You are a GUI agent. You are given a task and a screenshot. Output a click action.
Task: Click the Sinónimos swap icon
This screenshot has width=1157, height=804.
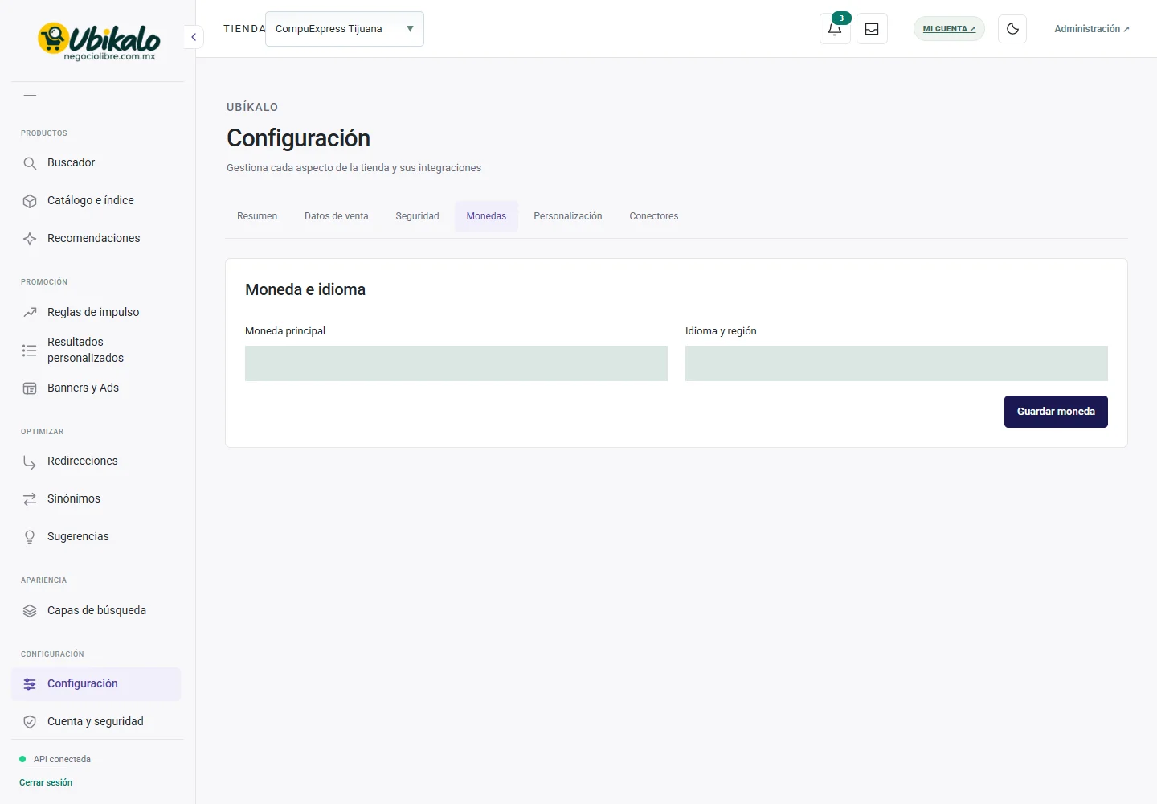(30, 499)
